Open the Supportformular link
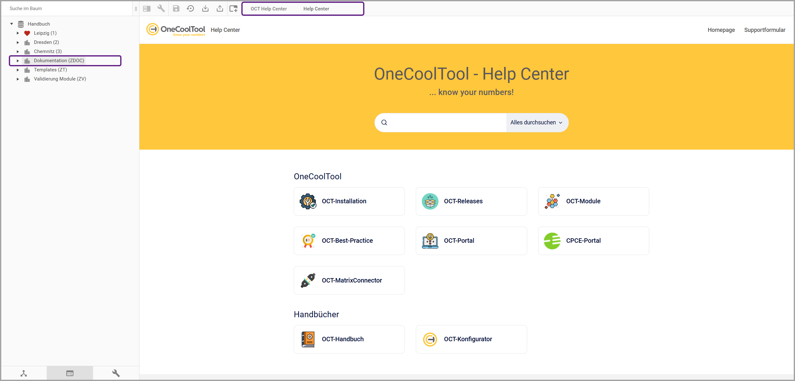Viewport: 795px width, 381px height. click(x=764, y=30)
